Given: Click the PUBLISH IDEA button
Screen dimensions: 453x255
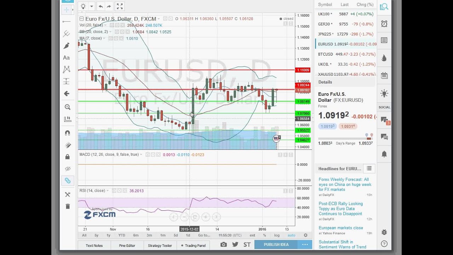Looking at the screenshot, I should (276, 244).
